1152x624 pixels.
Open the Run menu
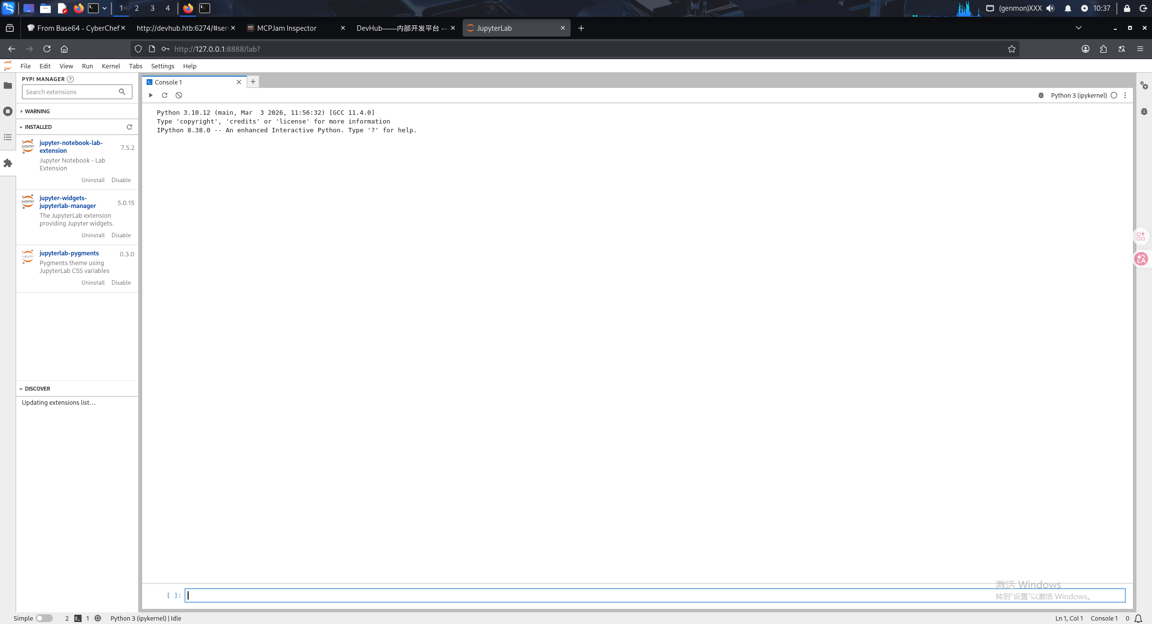point(87,66)
